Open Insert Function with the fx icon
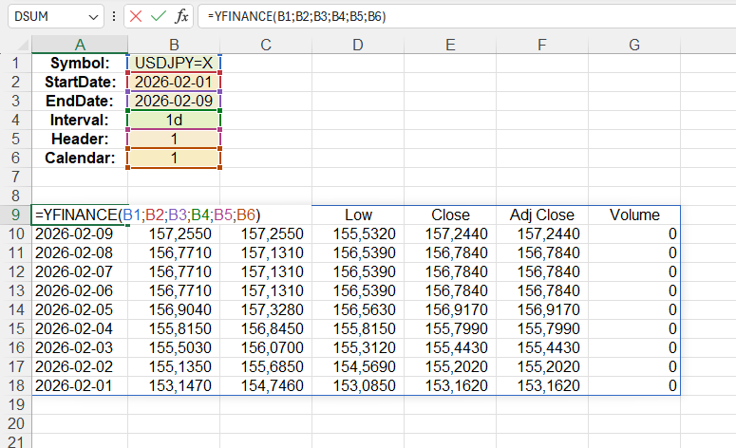The width and height of the screenshot is (736, 448). pyautogui.click(x=181, y=17)
